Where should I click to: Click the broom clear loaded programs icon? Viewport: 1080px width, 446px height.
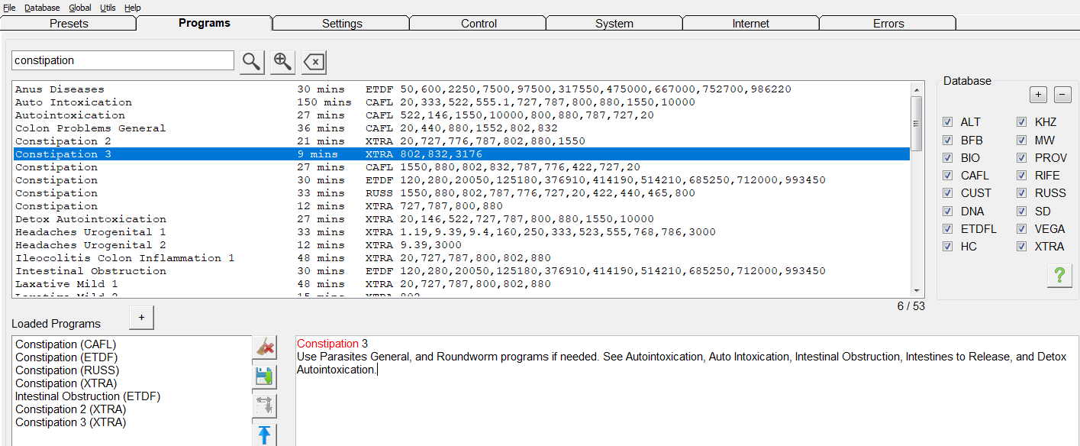point(264,347)
